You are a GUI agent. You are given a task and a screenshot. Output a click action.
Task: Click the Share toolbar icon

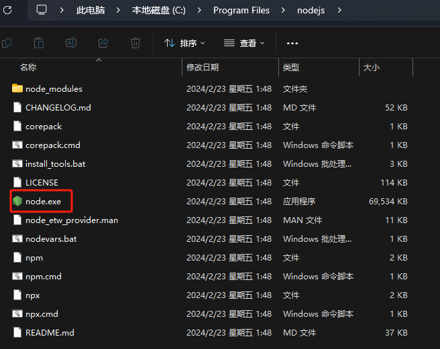(x=103, y=43)
